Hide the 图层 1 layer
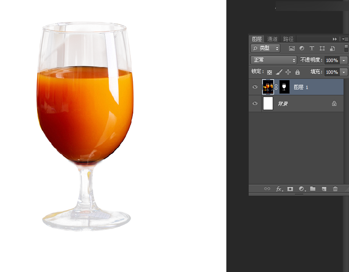 click(x=255, y=87)
